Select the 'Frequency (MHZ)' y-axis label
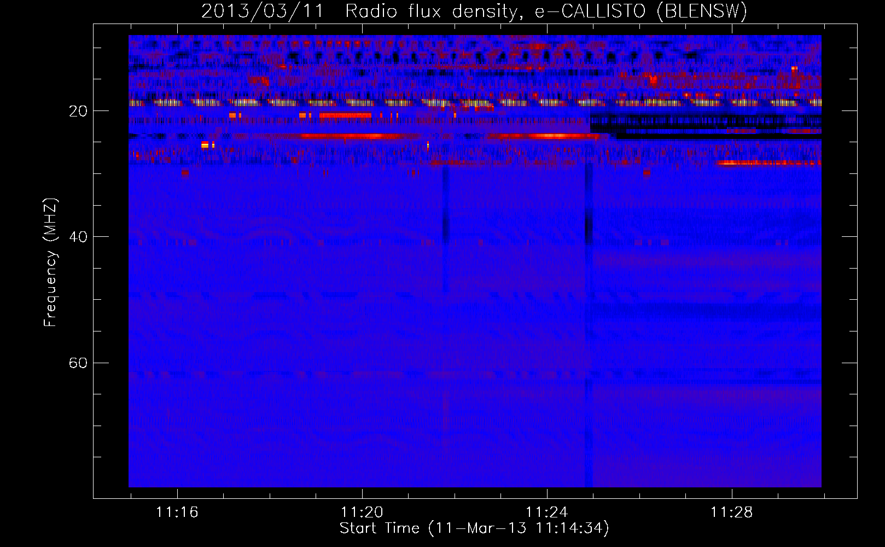 (x=50, y=262)
